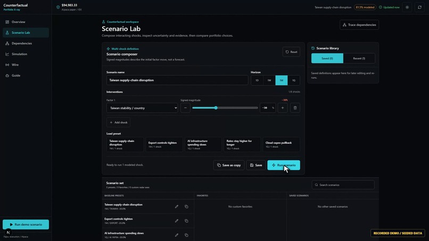Select the 1M horizon
429x241 pixels.
click(x=281, y=80)
